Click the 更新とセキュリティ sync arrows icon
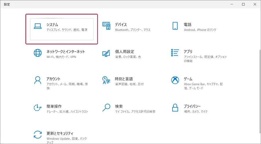This screenshot has height=144, width=261. [x=38, y=135]
